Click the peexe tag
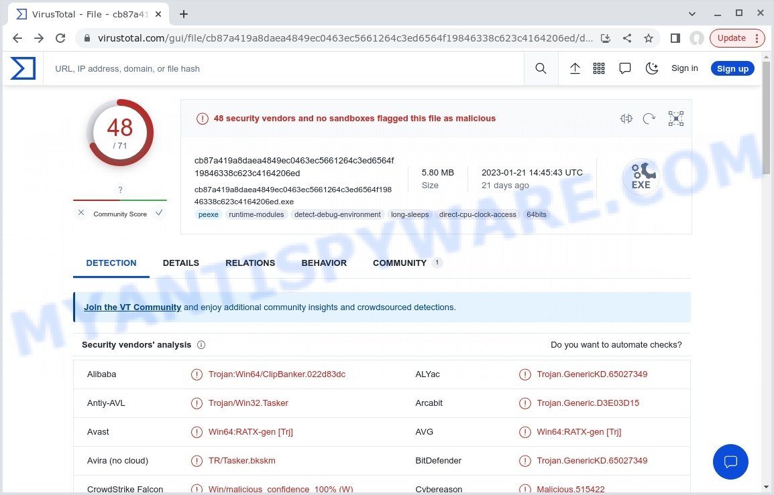Image resolution: width=774 pixels, height=495 pixels. (x=209, y=214)
